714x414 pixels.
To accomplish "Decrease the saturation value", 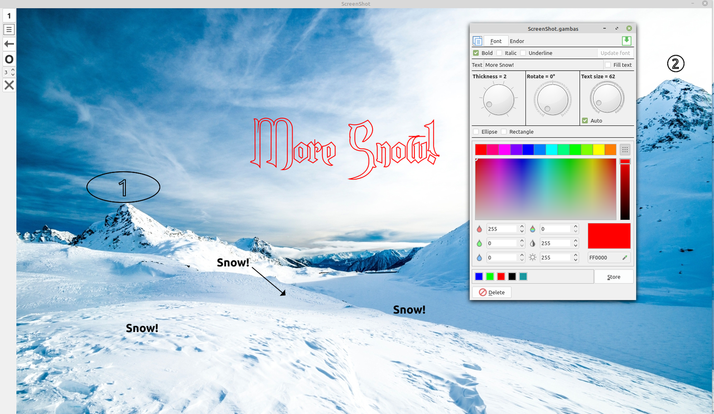I will point(576,245).
